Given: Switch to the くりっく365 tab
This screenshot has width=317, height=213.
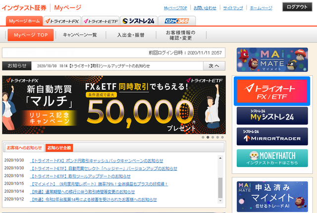Looking at the screenshot, I should (177, 21).
